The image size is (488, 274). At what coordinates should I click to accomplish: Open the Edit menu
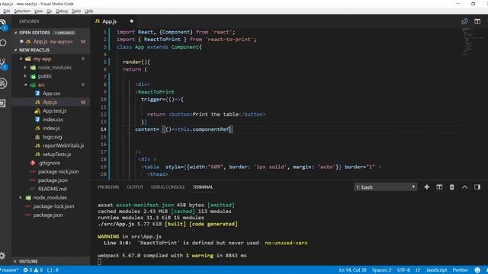(x=7, y=11)
